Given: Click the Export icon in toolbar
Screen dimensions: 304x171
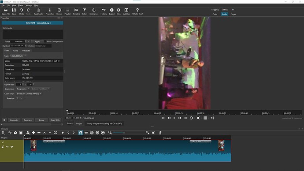Looking at the screenshot, I should coord(111,11).
